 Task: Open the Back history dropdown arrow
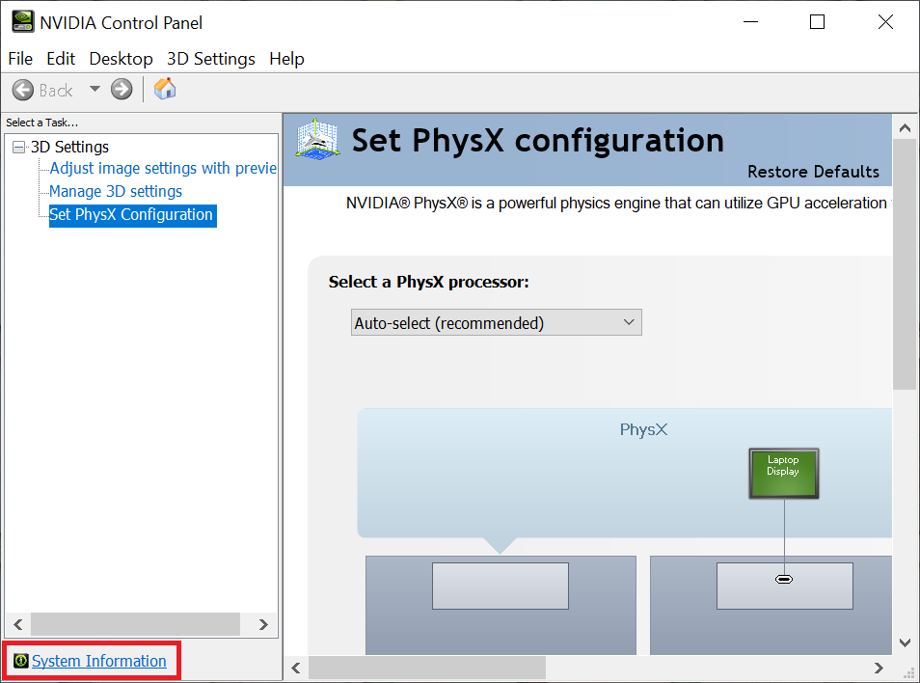pos(95,89)
